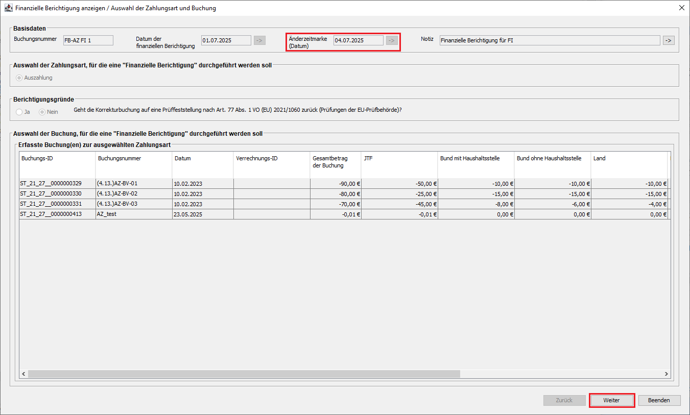Click arrow button next to Datum der finanziellen Berichtigung
690x415 pixels.
(x=259, y=40)
